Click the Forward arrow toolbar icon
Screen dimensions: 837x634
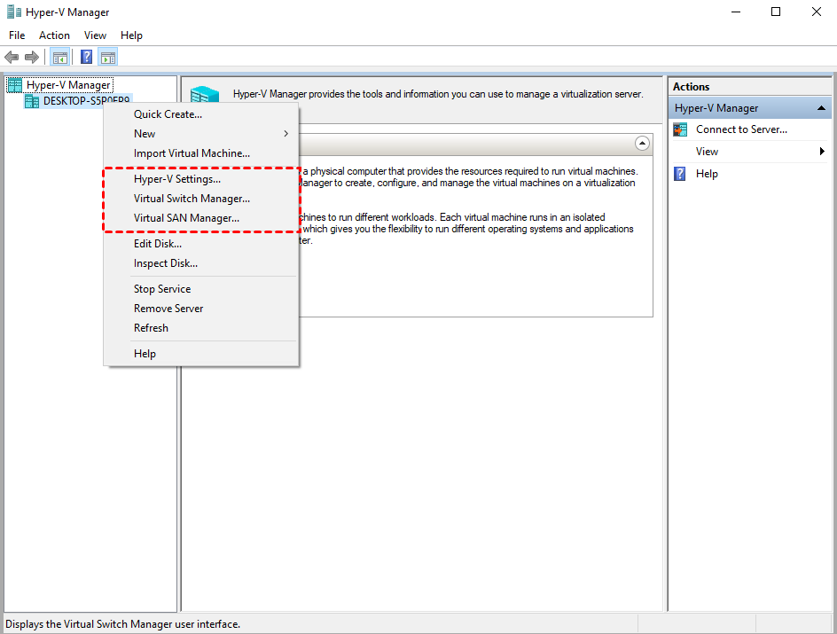pyautogui.click(x=32, y=57)
